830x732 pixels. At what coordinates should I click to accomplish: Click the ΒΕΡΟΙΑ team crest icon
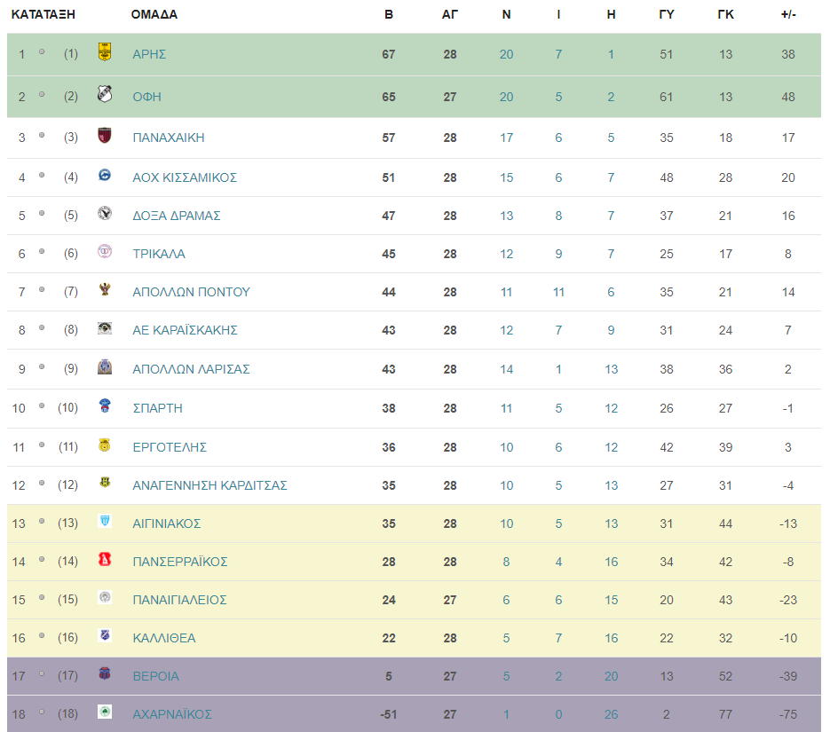[x=105, y=673]
